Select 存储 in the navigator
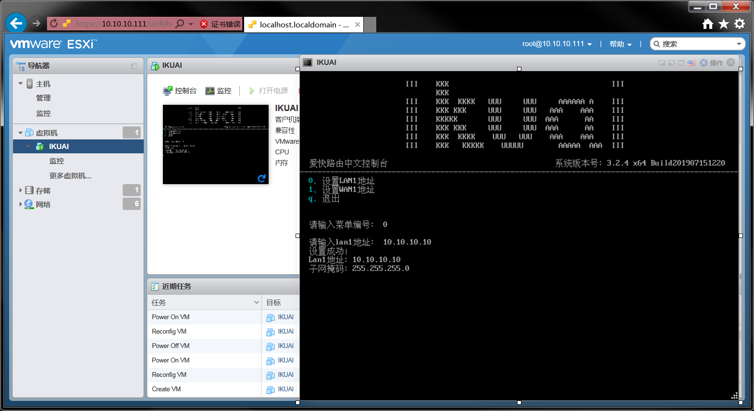Viewport: 754px width, 411px height. (x=43, y=190)
